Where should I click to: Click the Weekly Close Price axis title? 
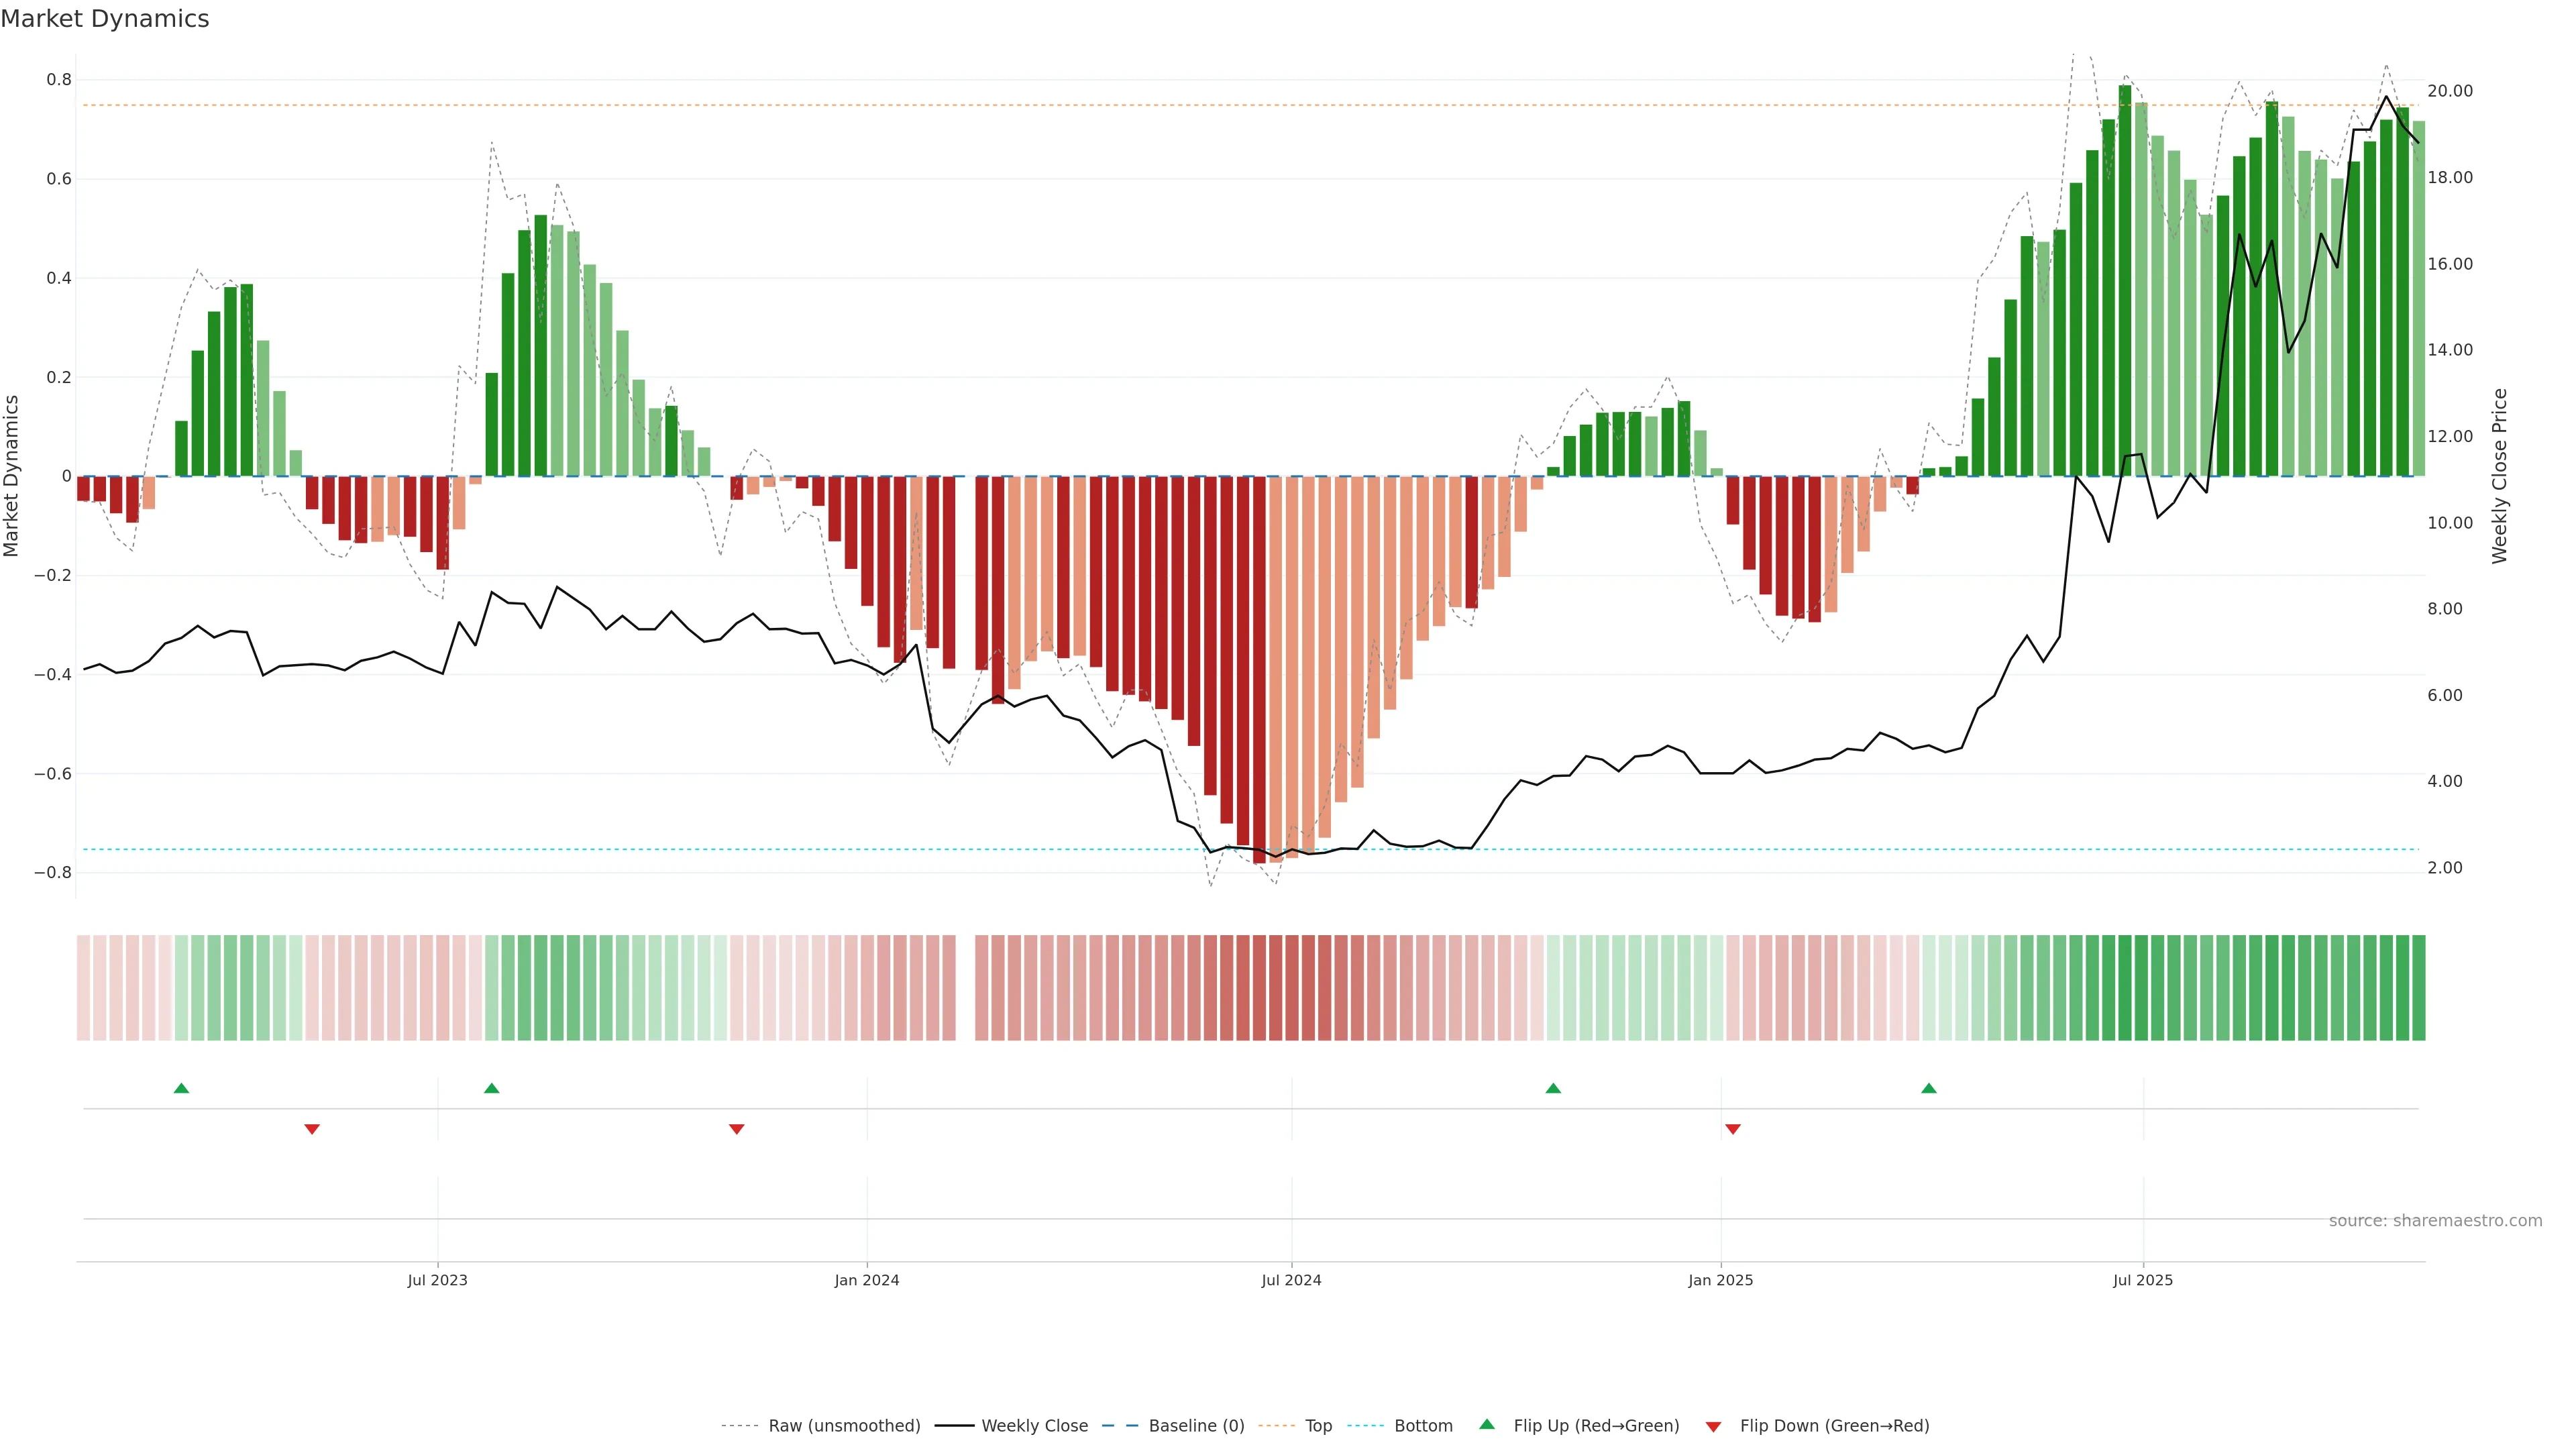[2499, 476]
